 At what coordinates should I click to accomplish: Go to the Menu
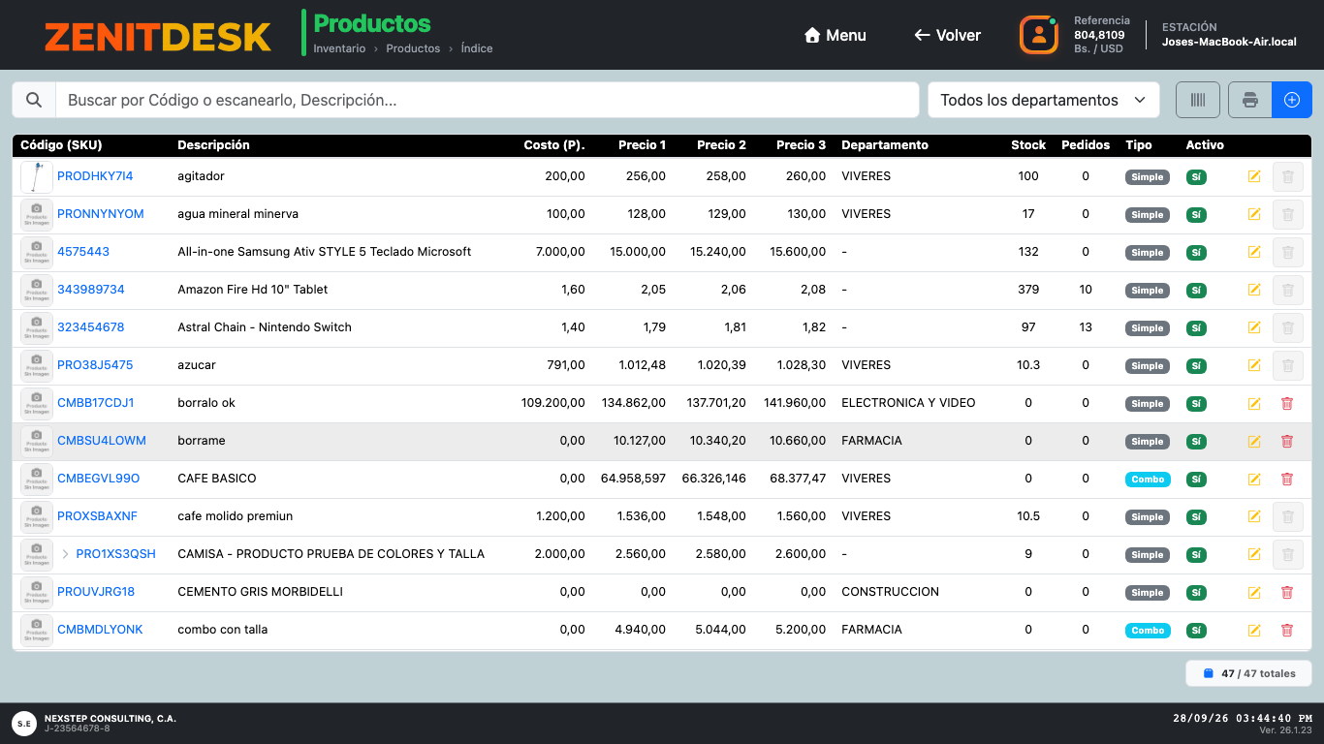click(x=835, y=35)
